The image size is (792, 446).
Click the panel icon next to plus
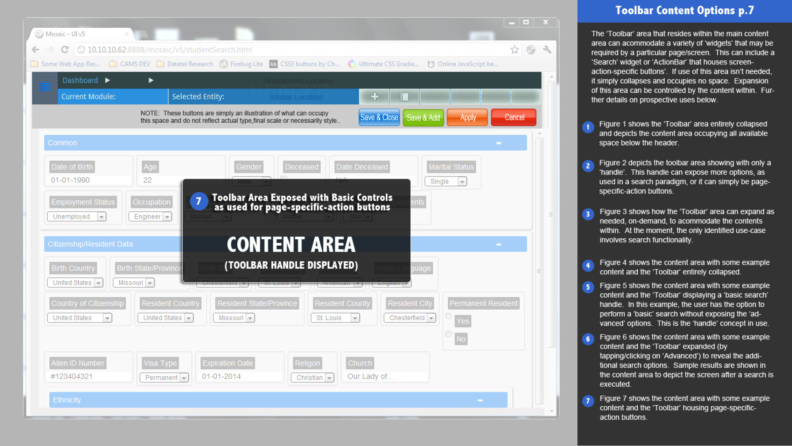405,97
